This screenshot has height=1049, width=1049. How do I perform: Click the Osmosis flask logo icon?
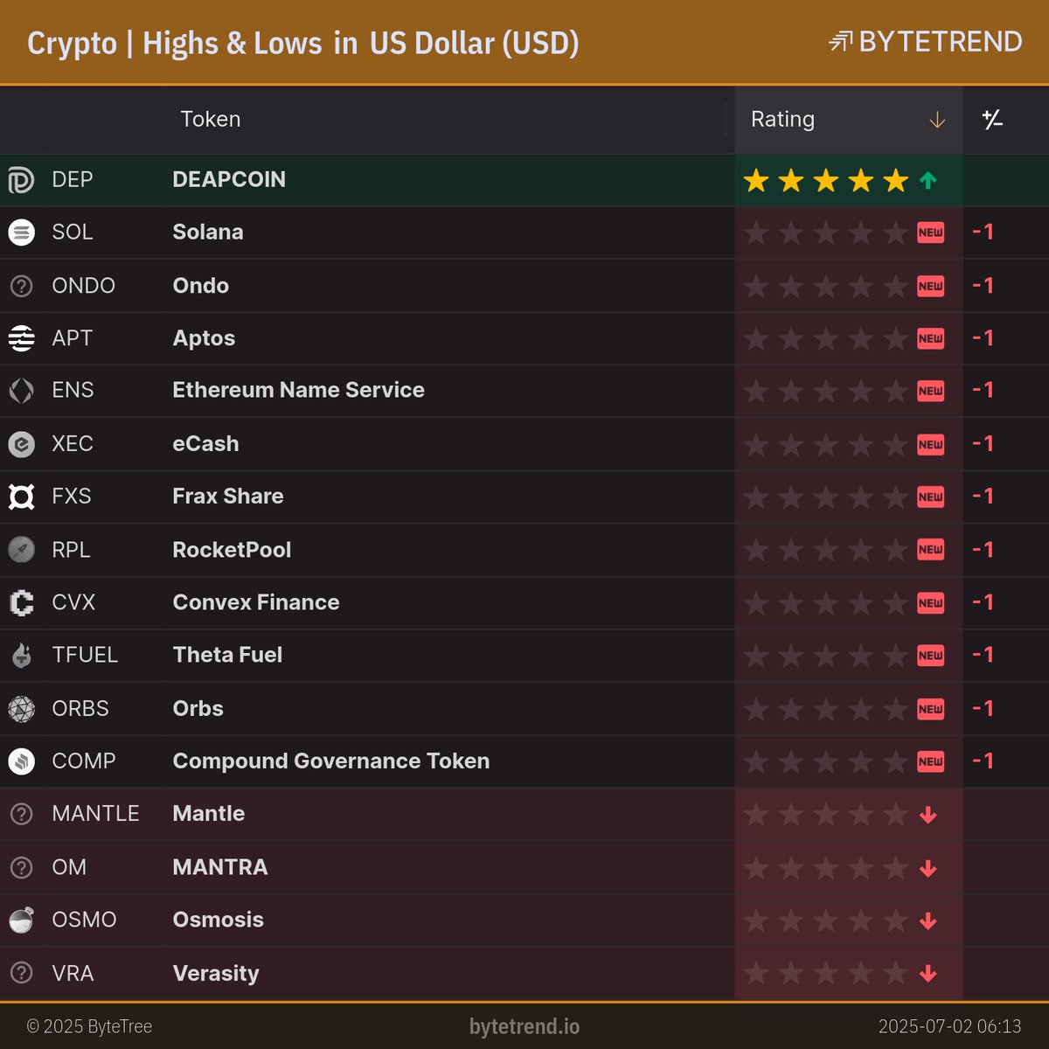(x=21, y=920)
